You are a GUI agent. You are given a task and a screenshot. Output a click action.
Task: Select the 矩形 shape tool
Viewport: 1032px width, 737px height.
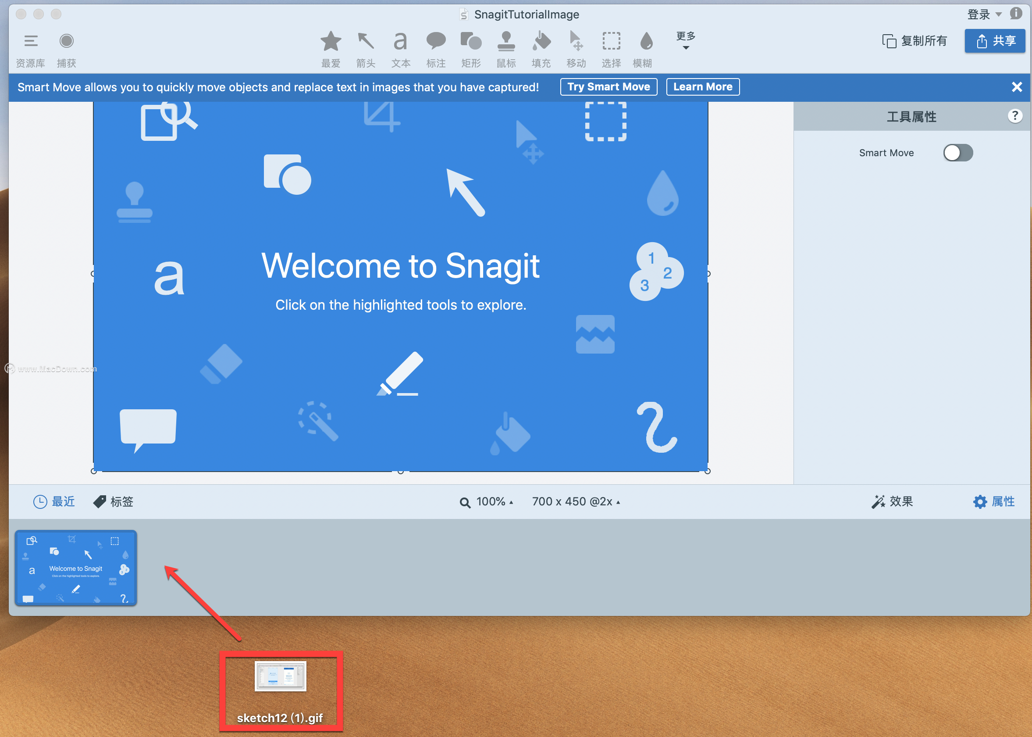pyautogui.click(x=471, y=50)
